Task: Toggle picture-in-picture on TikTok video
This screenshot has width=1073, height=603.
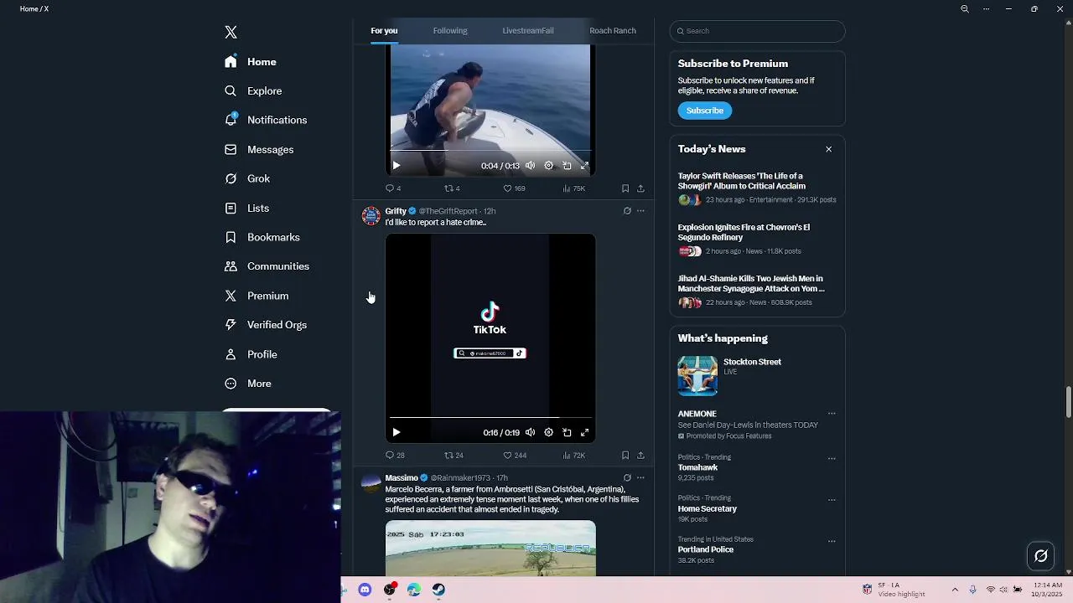Action: (x=567, y=433)
